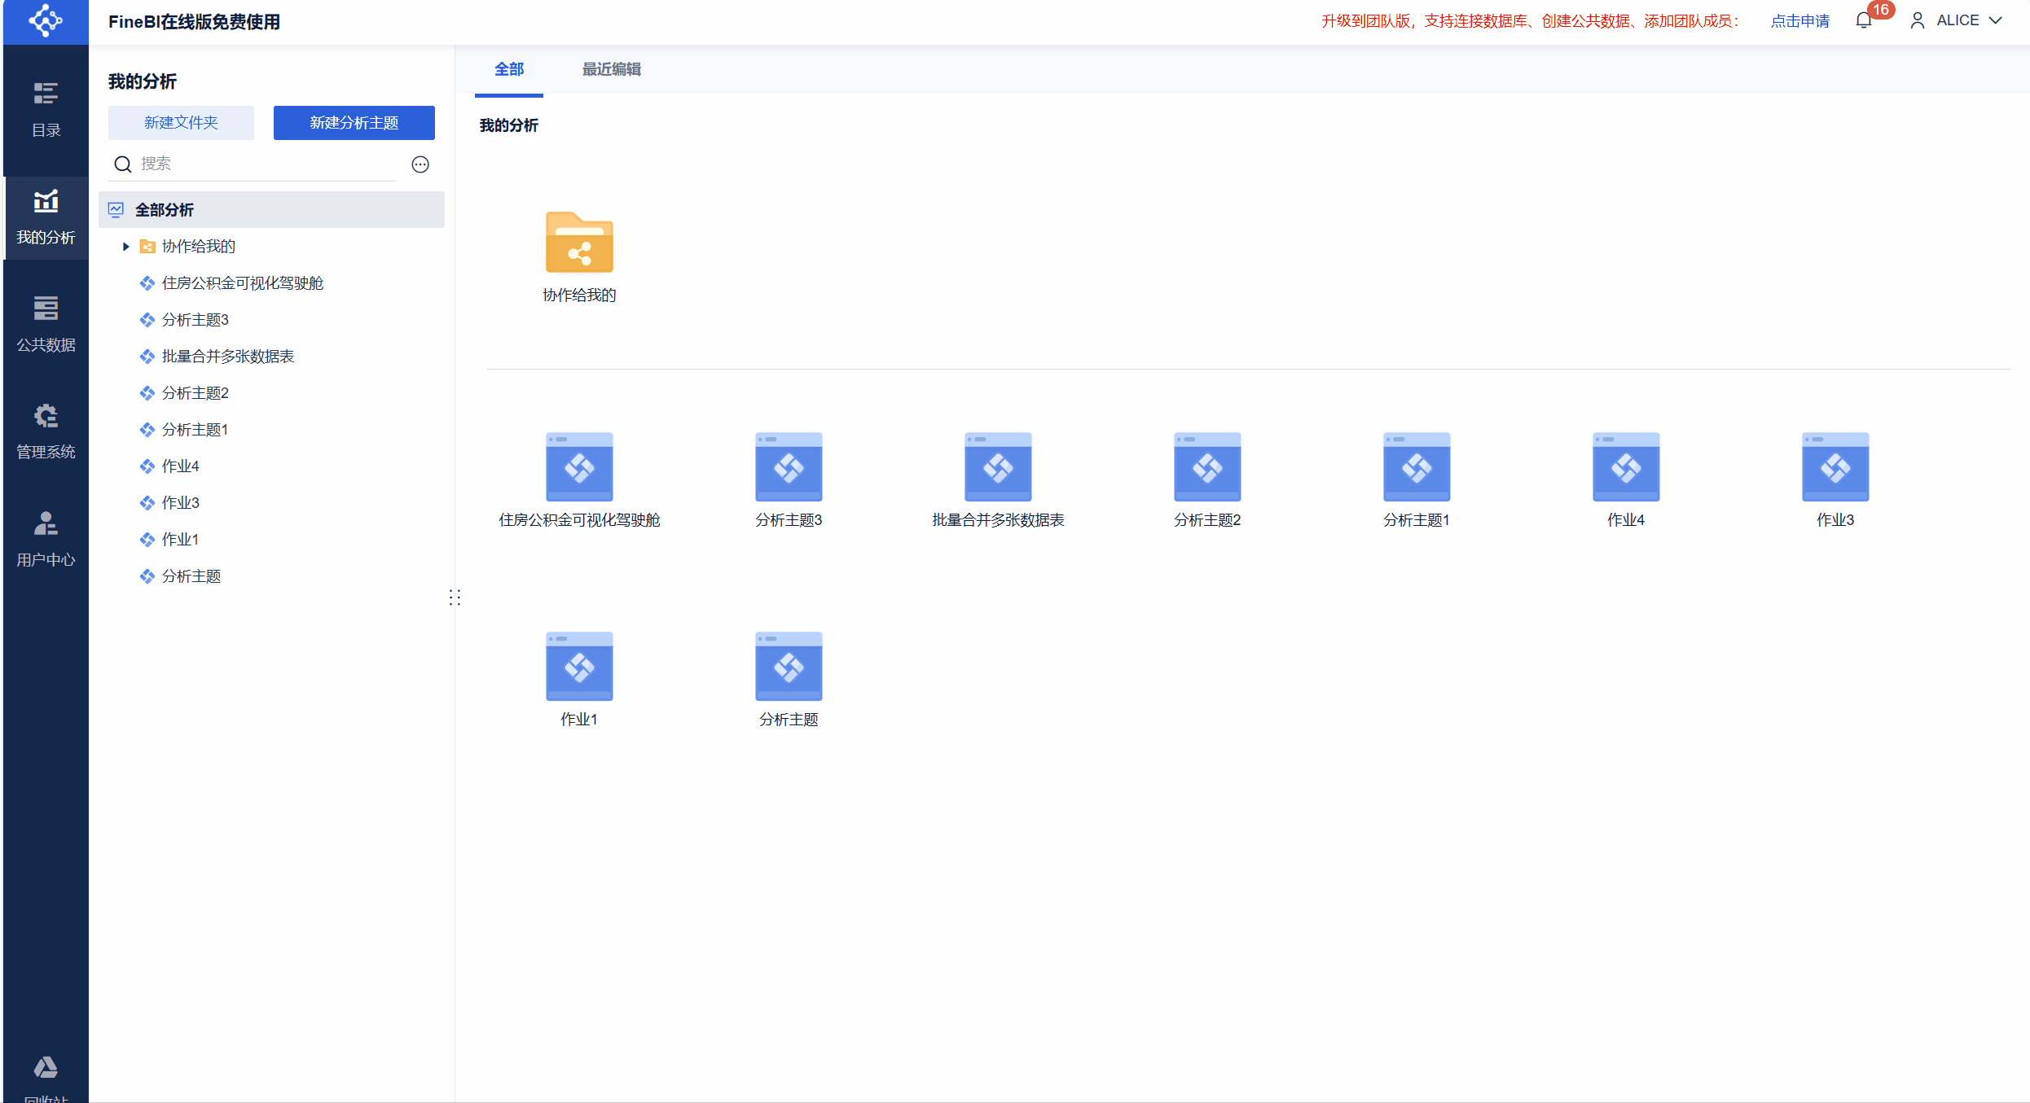Select 住房公积金可视化驾驶舱 in the tree
Screen dimensions: 2030x1103
coord(271,283)
